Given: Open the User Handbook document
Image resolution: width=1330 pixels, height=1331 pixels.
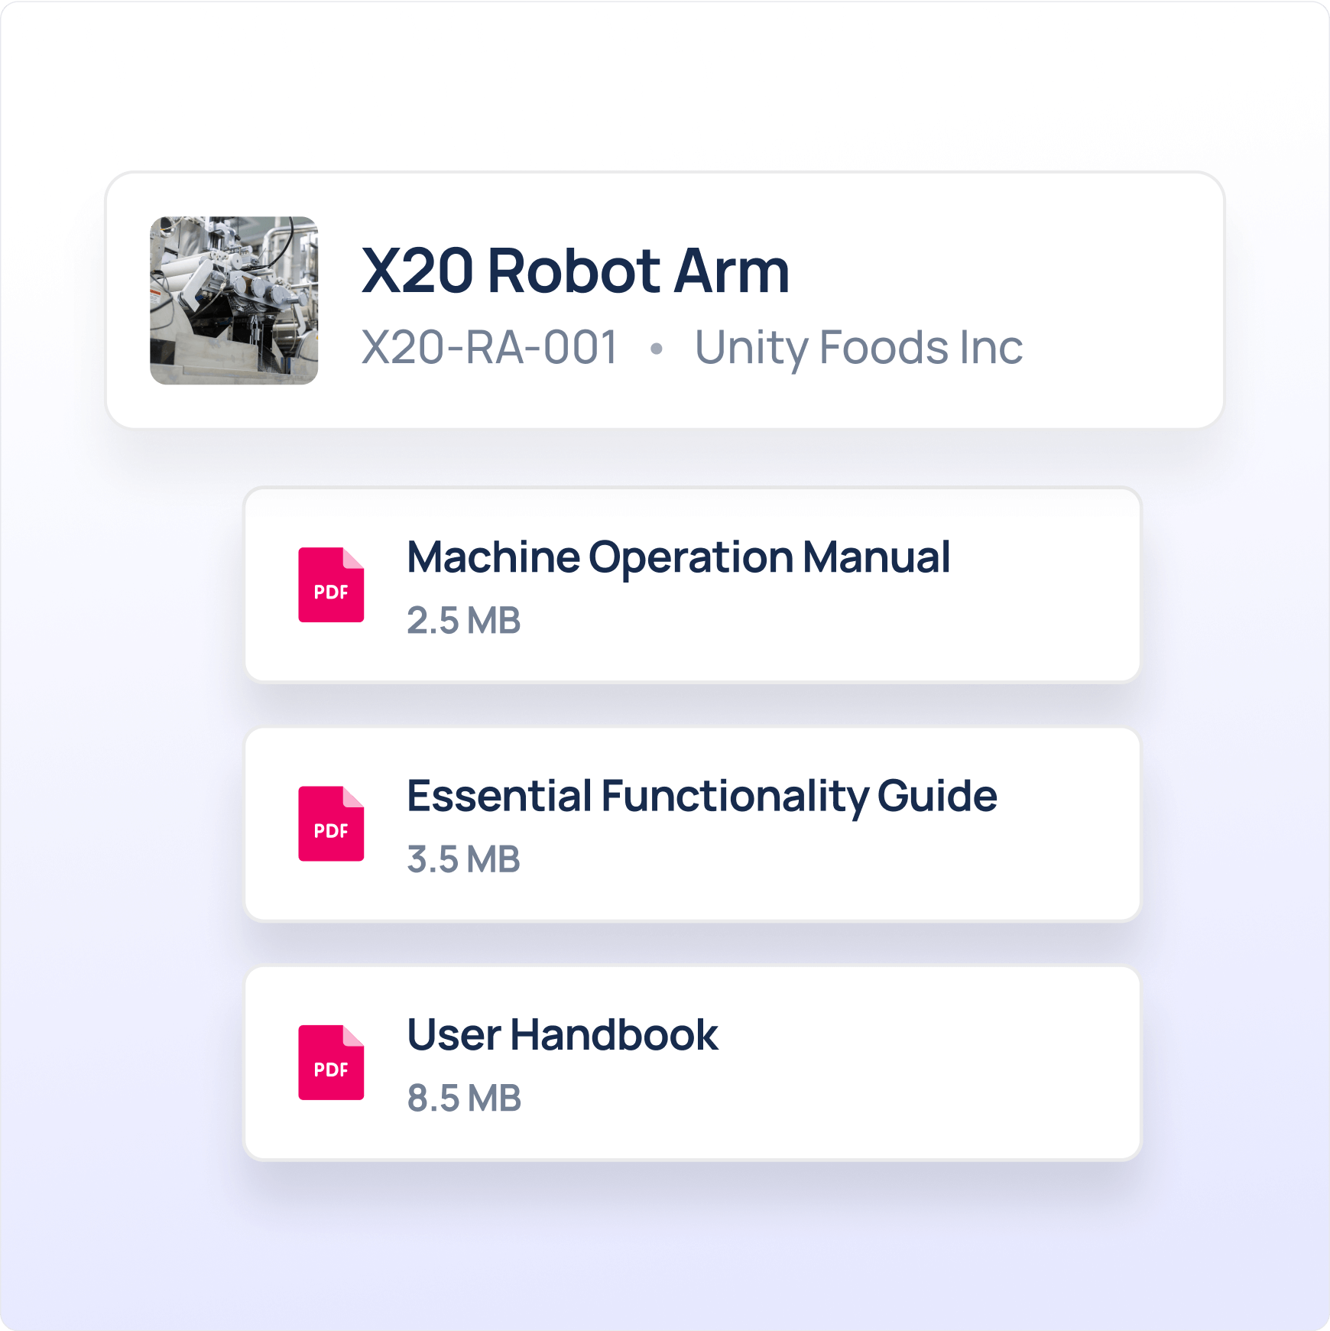Looking at the screenshot, I should [x=693, y=1063].
